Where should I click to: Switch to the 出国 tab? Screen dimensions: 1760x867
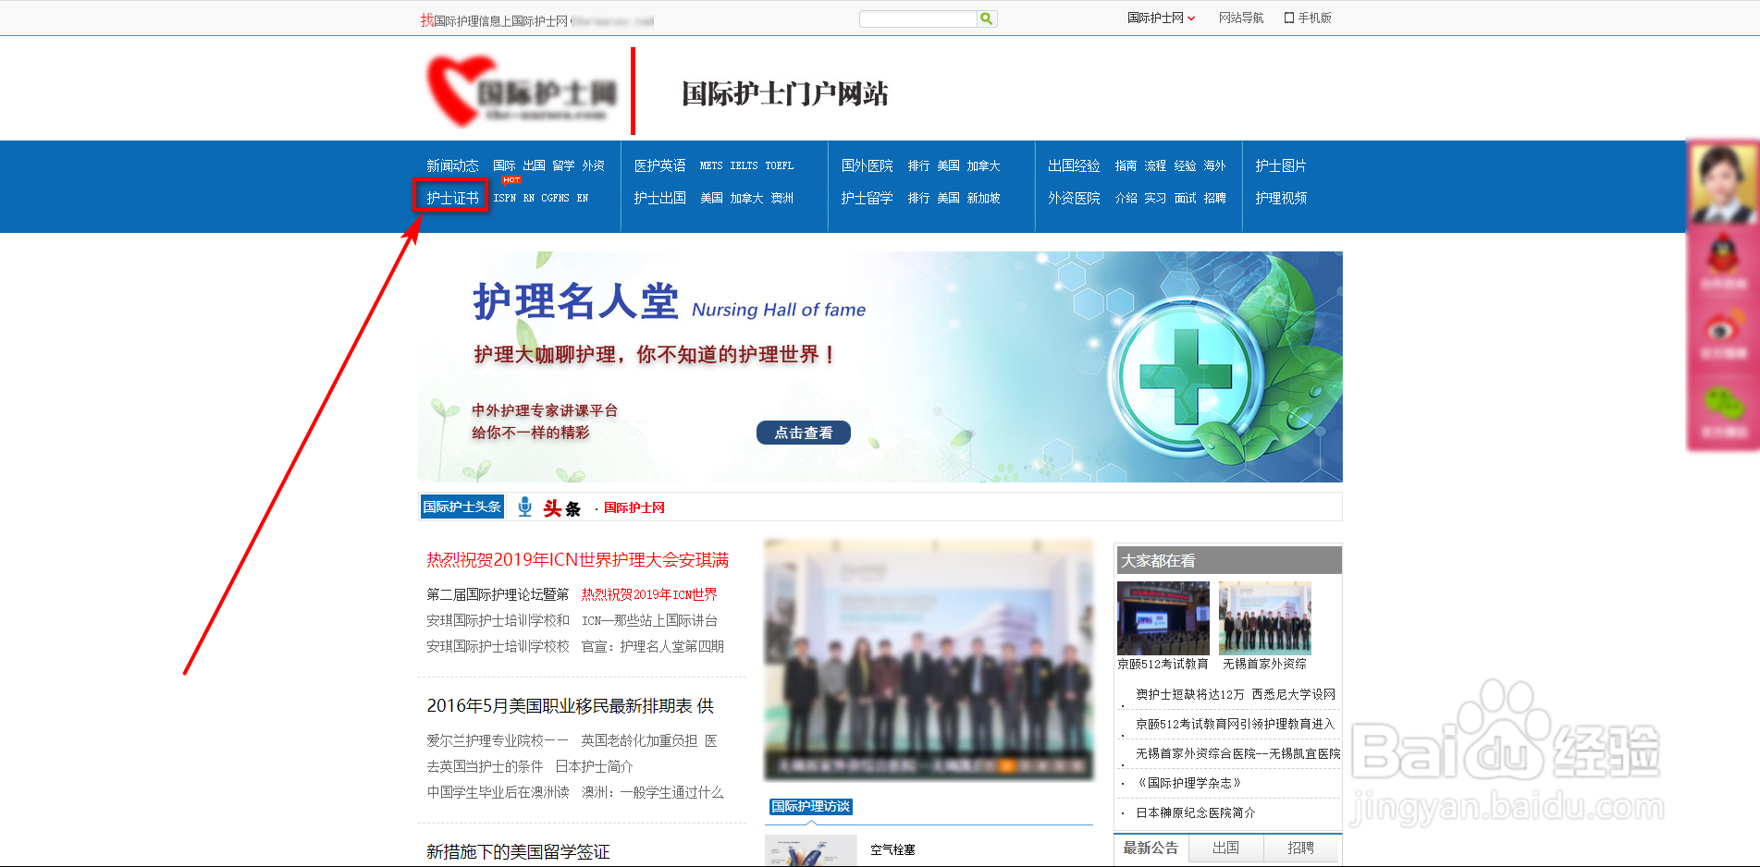pos(1225,848)
